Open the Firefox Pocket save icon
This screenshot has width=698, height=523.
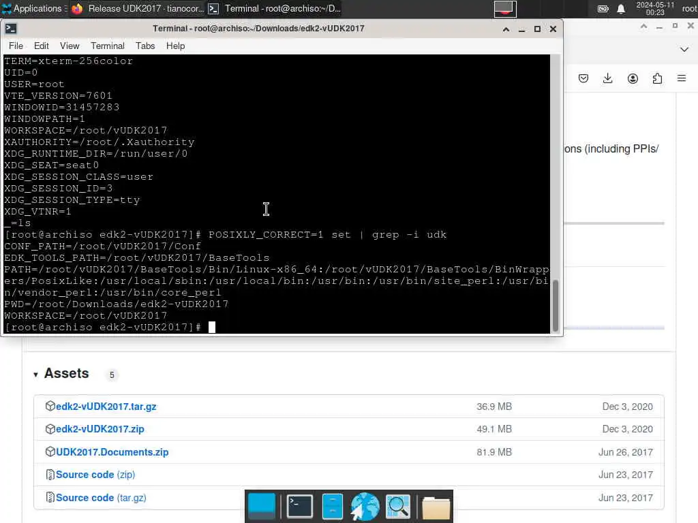583,79
